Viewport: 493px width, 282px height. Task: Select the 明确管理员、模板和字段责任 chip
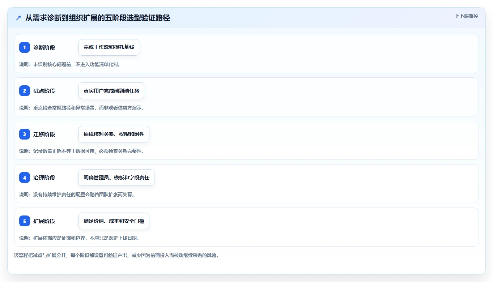tap(116, 178)
